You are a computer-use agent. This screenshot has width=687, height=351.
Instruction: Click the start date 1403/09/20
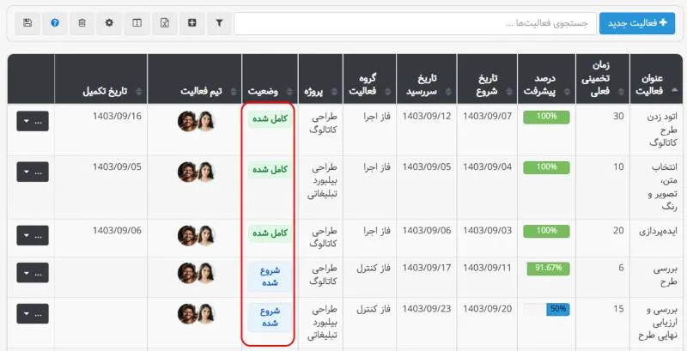tap(487, 309)
